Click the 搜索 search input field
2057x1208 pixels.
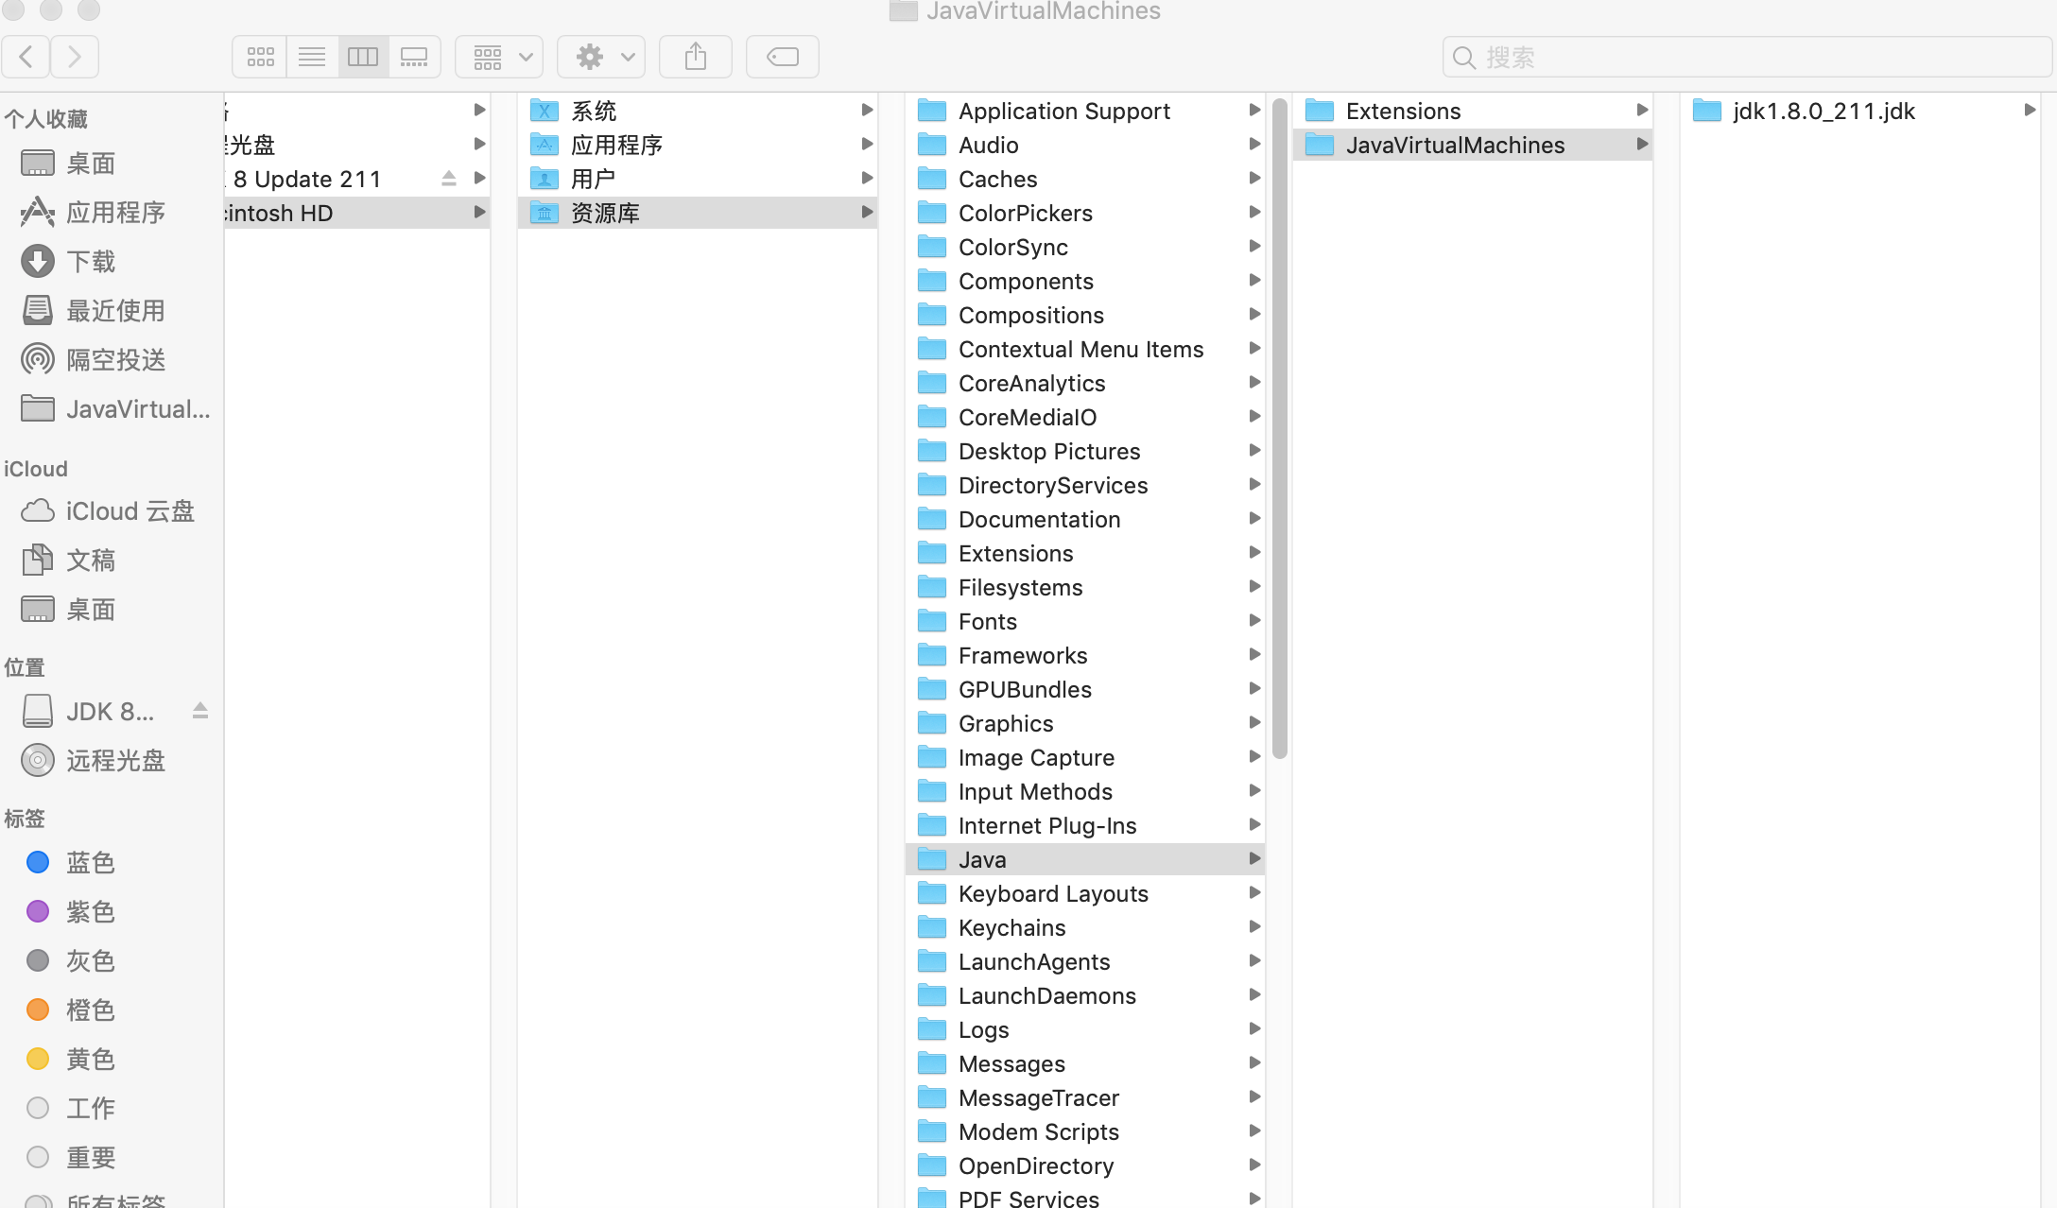(1747, 58)
